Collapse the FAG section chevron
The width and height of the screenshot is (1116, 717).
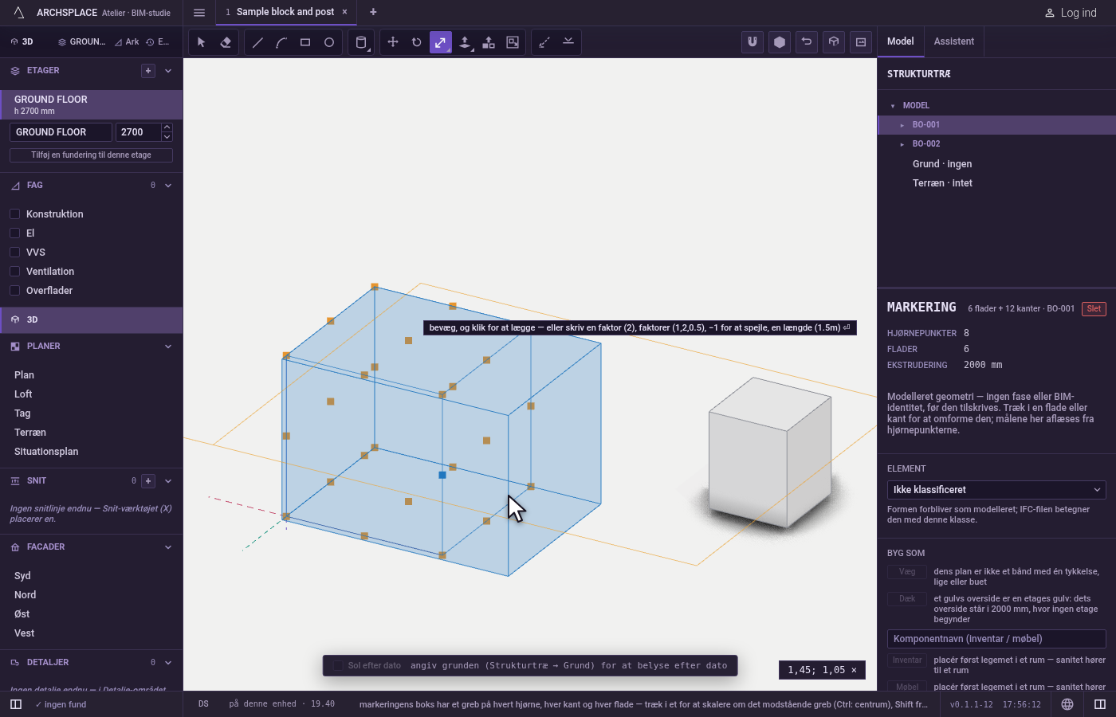(168, 186)
